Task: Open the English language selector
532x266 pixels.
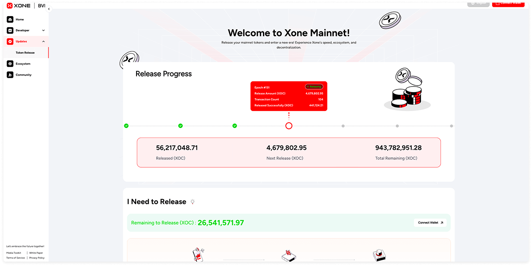Action: tap(478, 3)
